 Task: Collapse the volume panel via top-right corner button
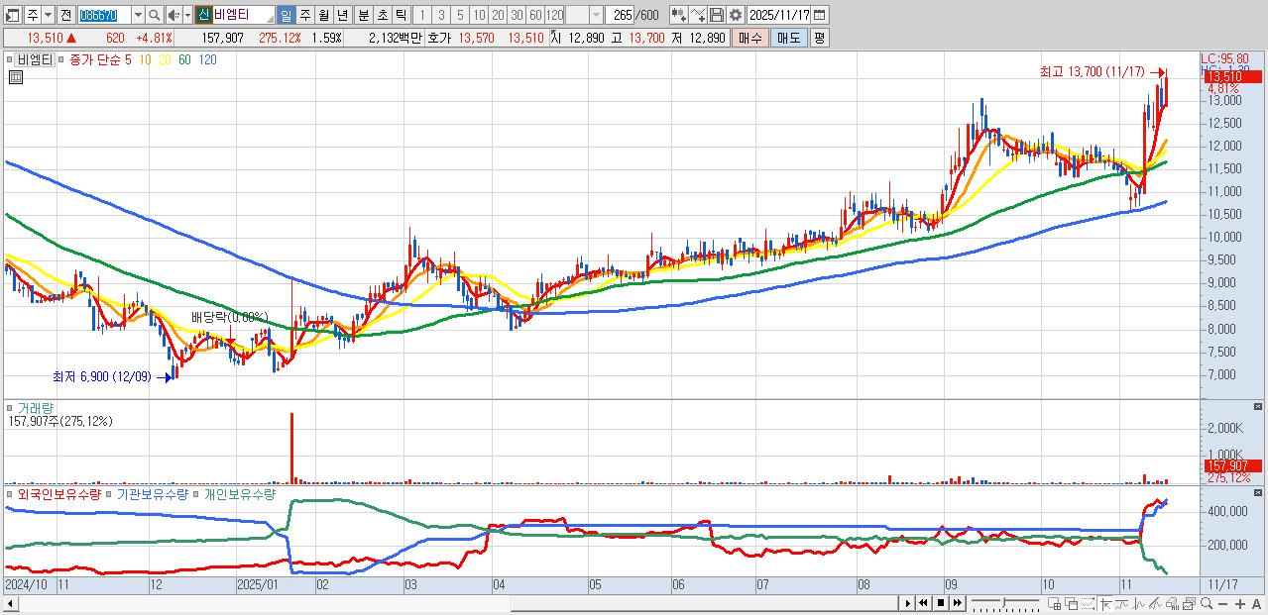click(x=1258, y=407)
